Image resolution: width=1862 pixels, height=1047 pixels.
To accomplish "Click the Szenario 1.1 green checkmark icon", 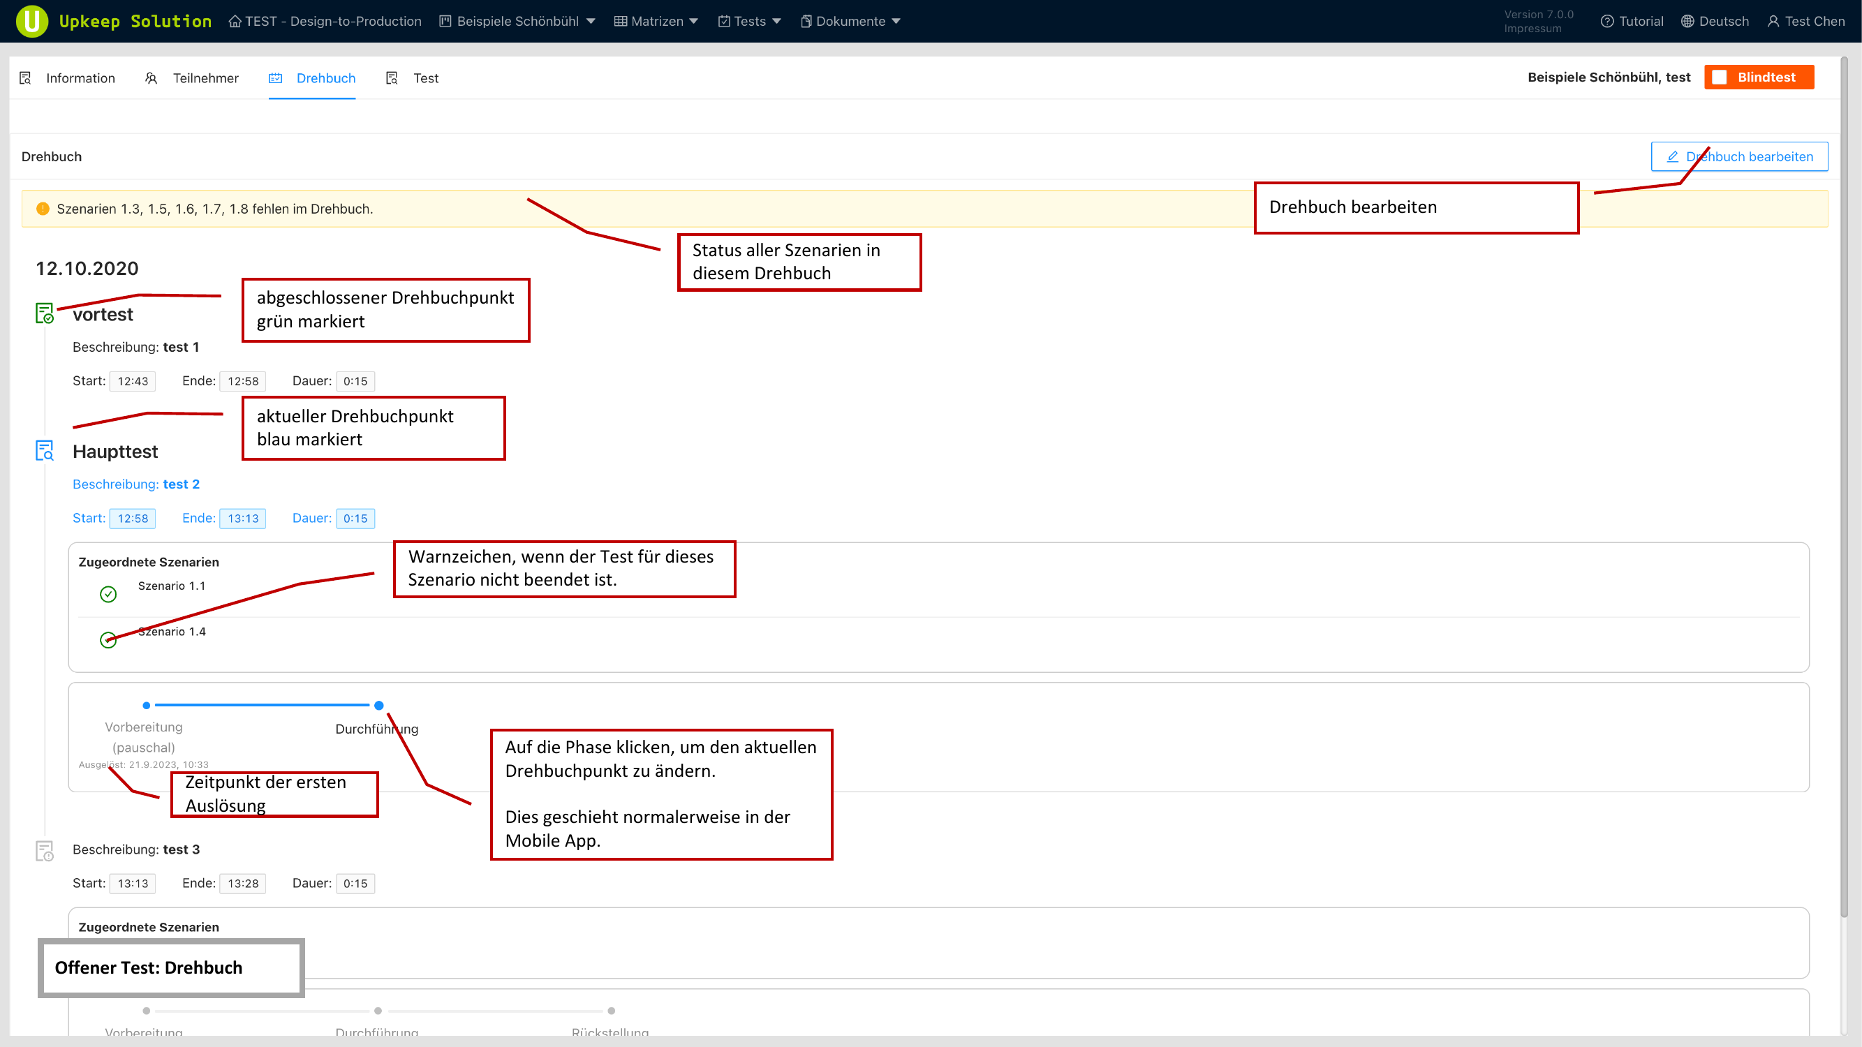I will coord(108,594).
